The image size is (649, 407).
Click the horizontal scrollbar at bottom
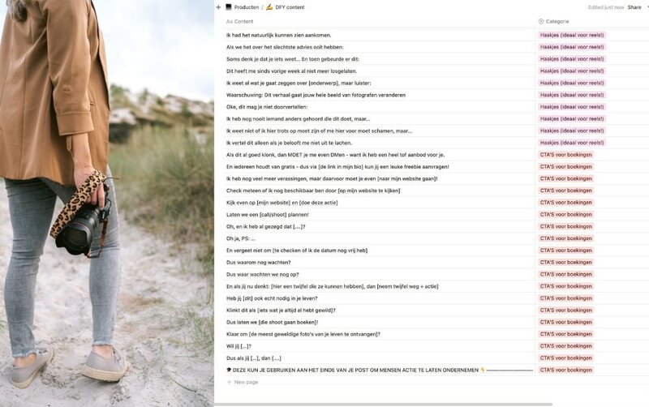383,404
